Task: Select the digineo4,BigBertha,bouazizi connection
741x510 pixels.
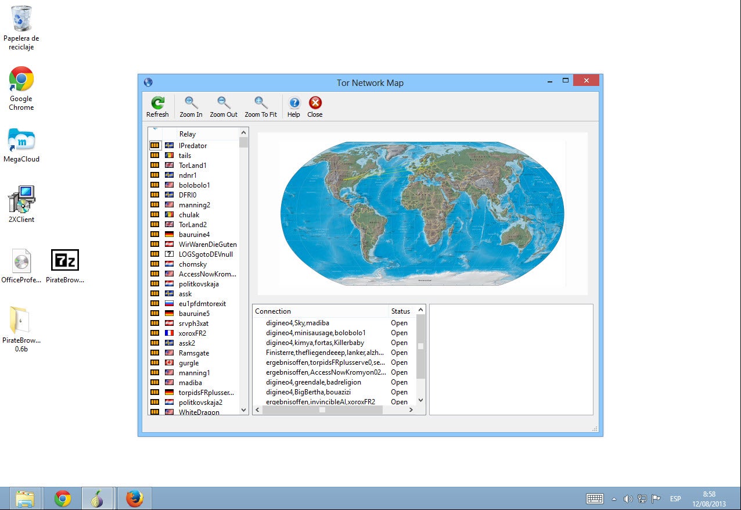Action: 308,392
